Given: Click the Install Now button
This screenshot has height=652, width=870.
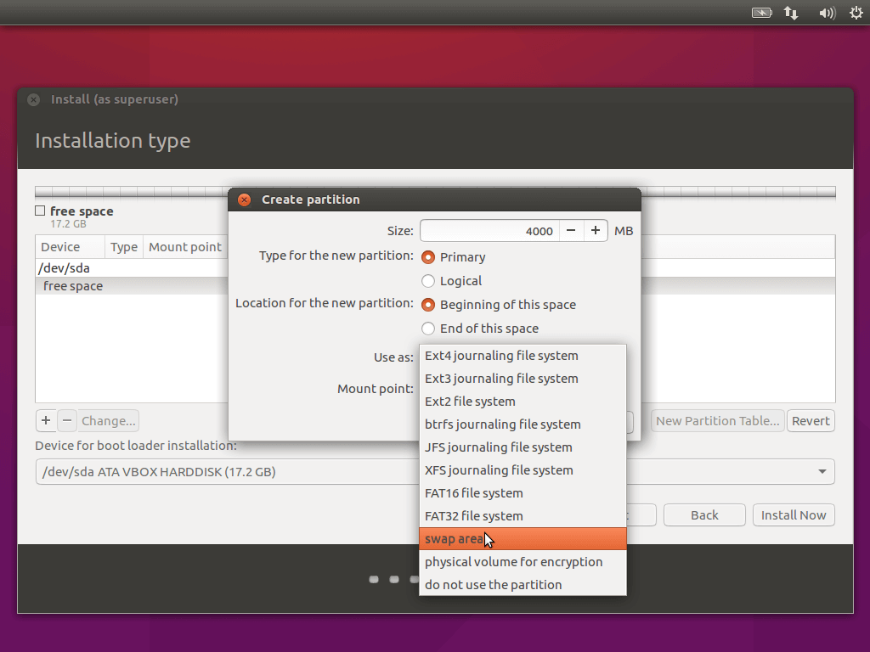Looking at the screenshot, I should click(794, 515).
